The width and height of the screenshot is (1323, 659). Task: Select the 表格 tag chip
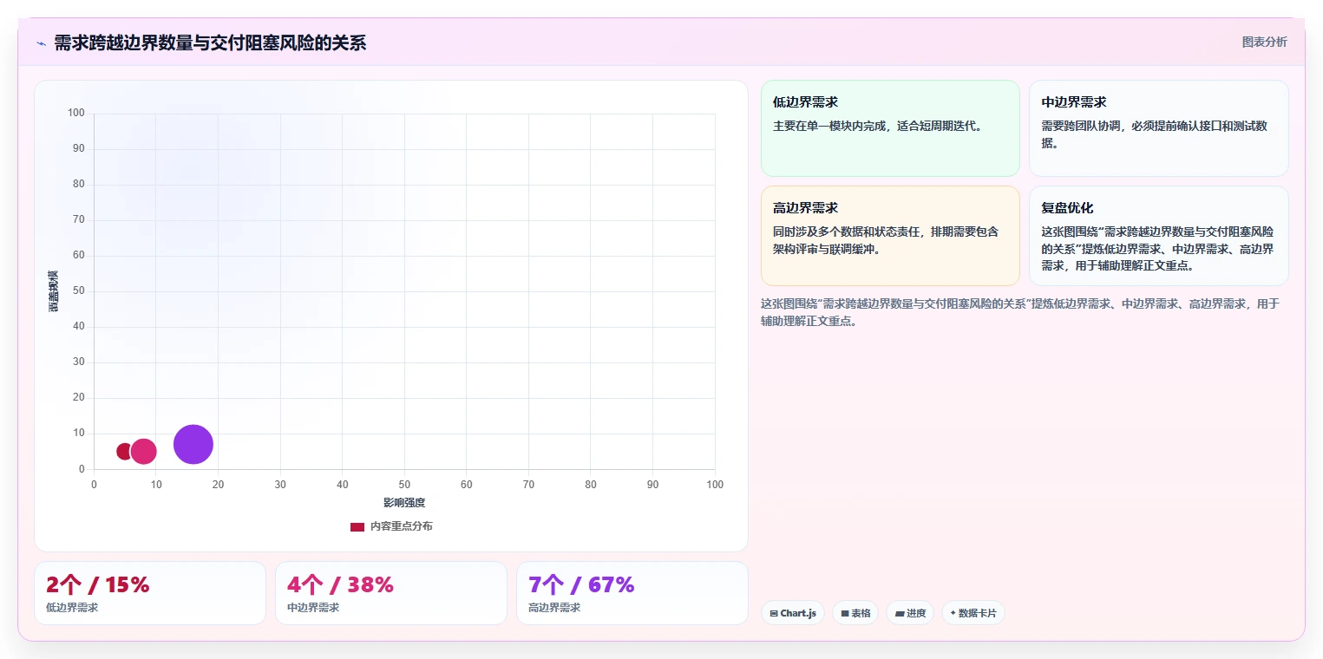pyautogui.click(x=855, y=613)
